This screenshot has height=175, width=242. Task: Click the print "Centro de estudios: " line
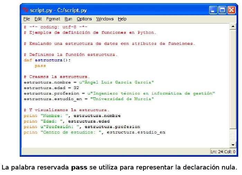(x=94, y=132)
